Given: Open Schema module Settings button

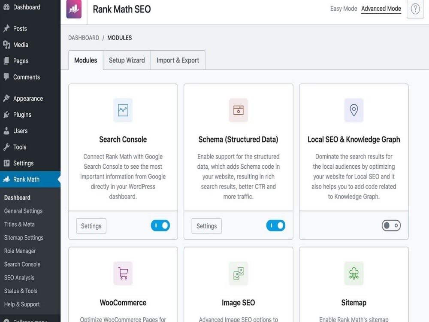Looking at the screenshot, I should (207, 226).
